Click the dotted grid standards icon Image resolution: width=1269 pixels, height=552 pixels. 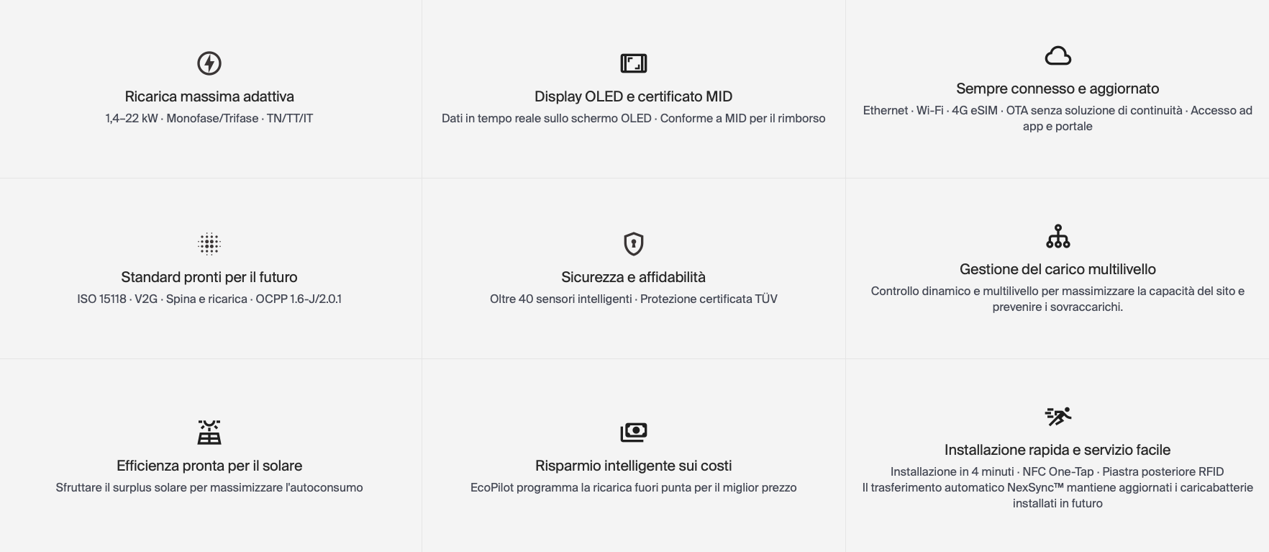209,244
